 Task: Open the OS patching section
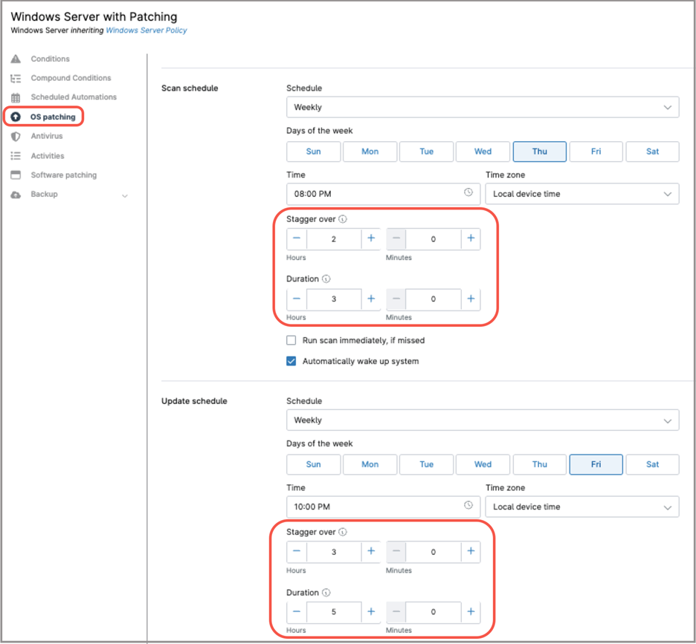click(52, 117)
